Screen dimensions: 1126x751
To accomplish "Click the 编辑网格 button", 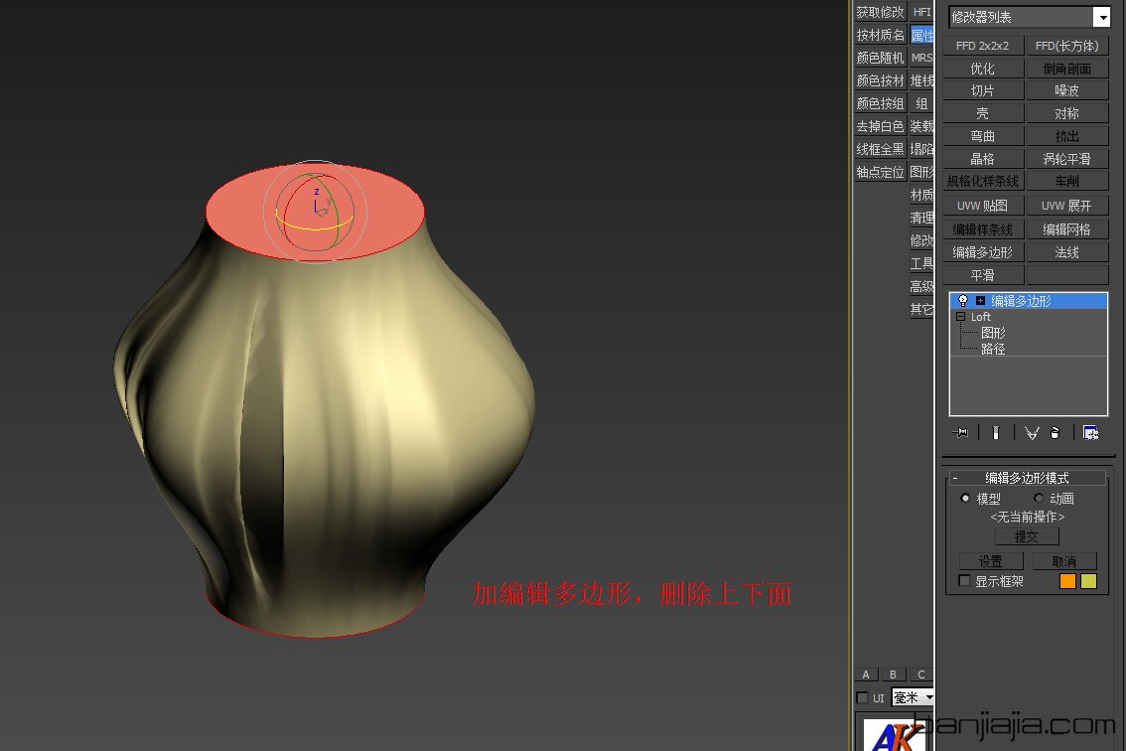I will [x=1067, y=229].
